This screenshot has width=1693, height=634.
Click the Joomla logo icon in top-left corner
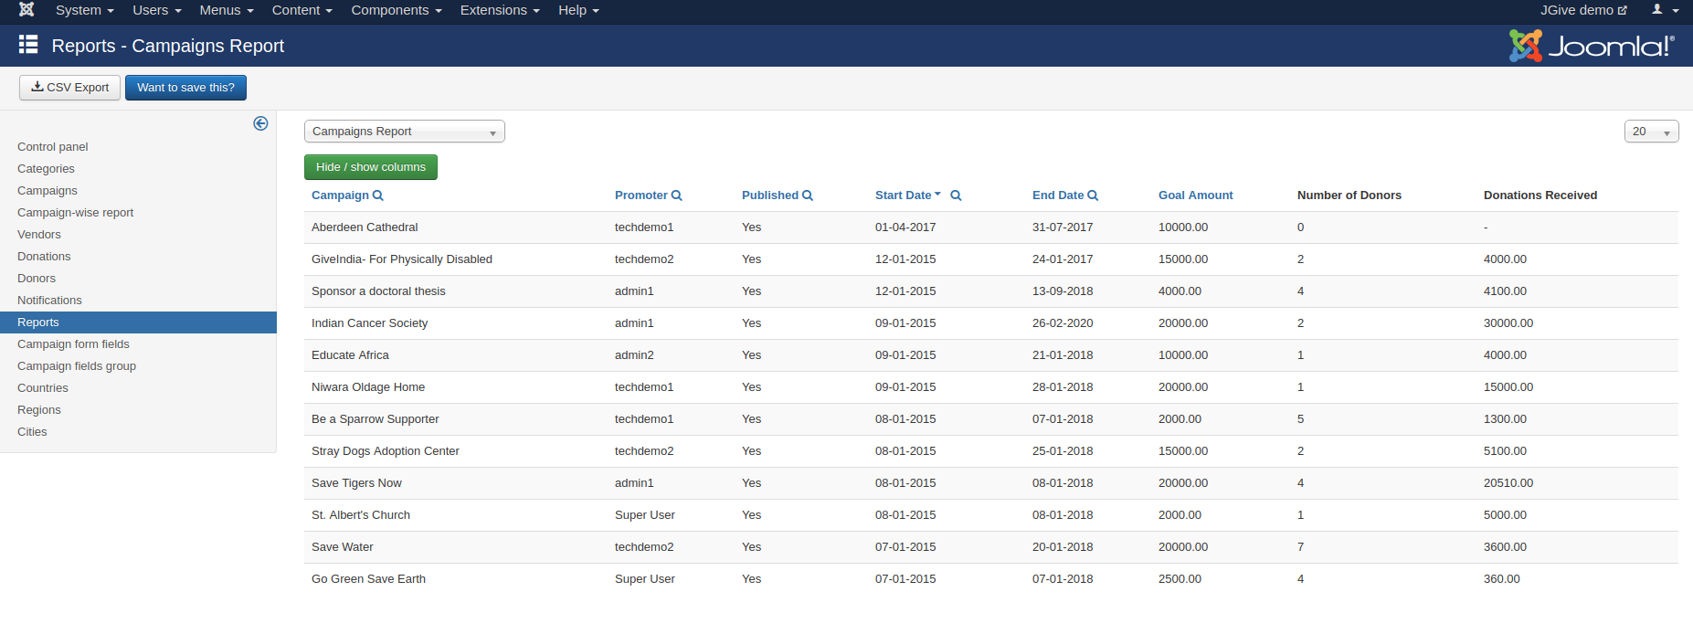[x=26, y=10]
